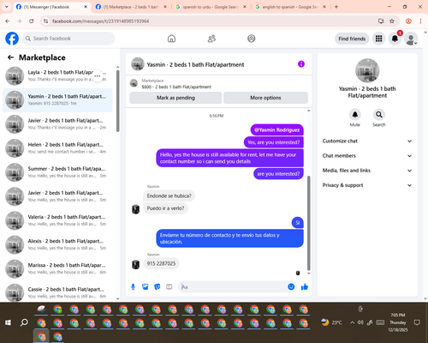This screenshot has width=428, height=343.
Task: Open the Yasmin conversation header title
Action: [195, 64]
